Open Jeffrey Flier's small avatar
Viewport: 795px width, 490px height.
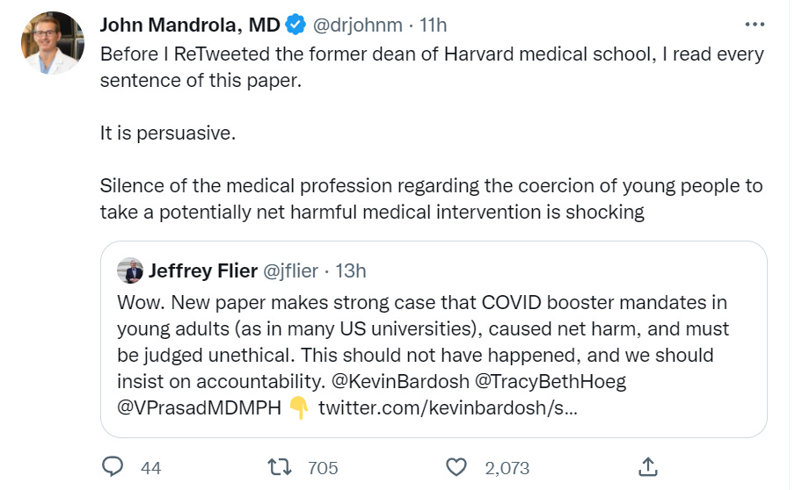pos(129,270)
